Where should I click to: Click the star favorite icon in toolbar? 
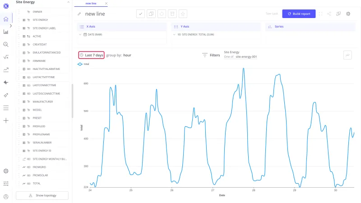pyautogui.click(x=183, y=14)
